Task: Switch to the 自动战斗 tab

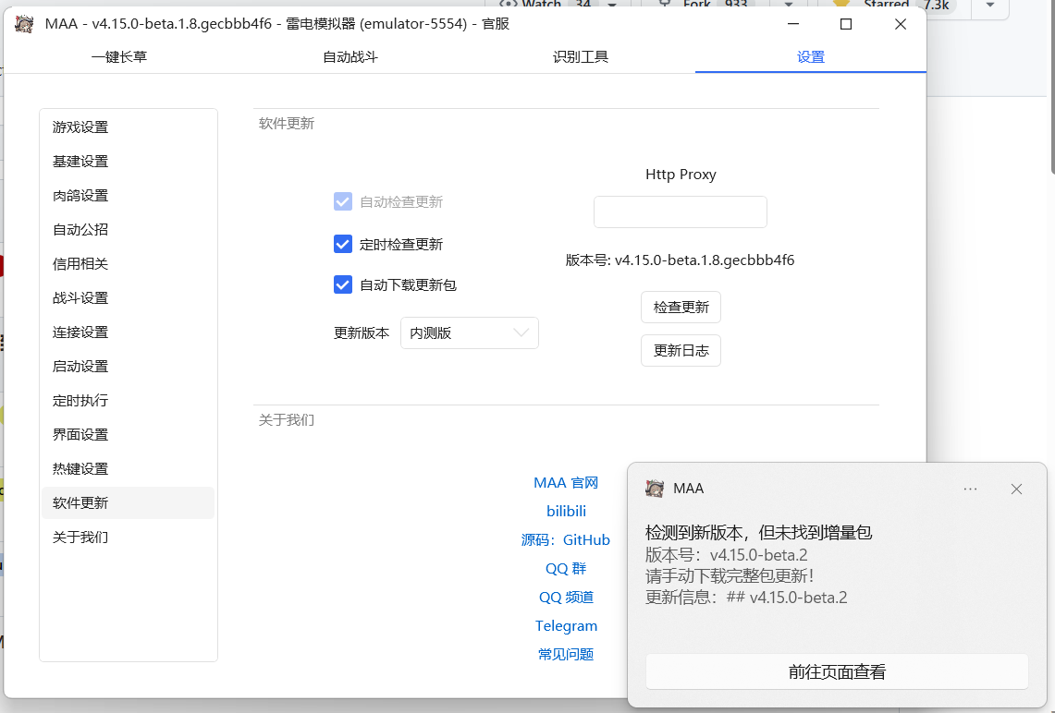Action: (x=350, y=57)
